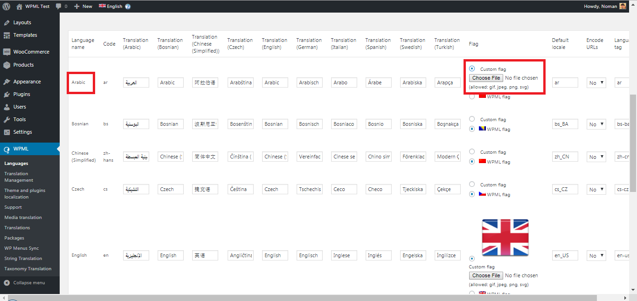Click the WPML sidebar logo icon
Image resolution: width=637 pixels, height=301 pixels.
pos(7,149)
